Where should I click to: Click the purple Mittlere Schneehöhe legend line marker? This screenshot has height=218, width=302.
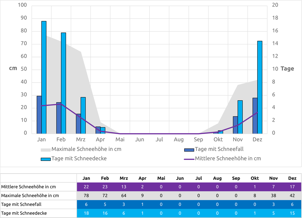pos(189,159)
